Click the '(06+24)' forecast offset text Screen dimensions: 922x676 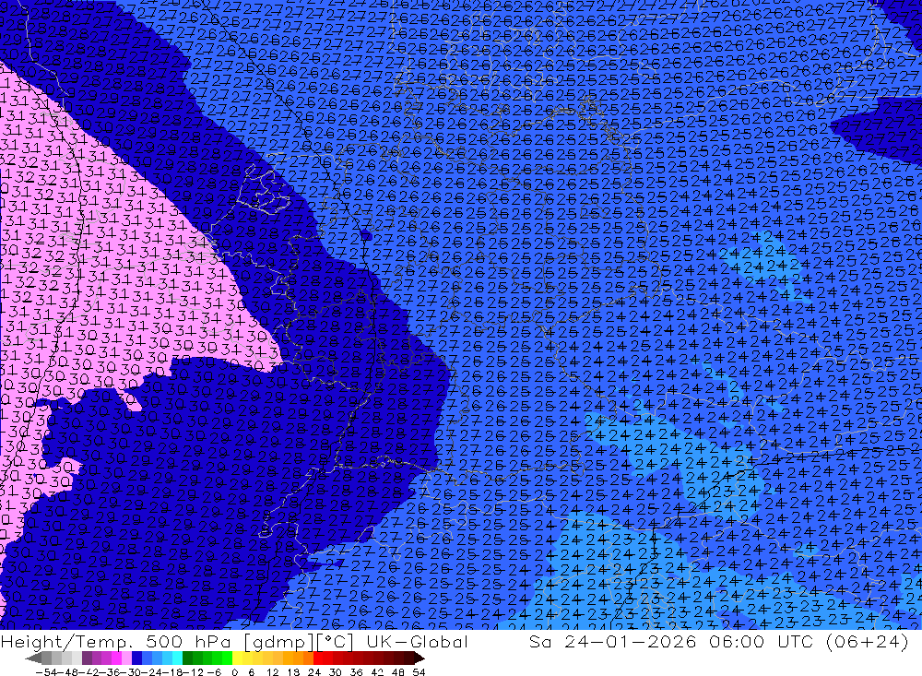(x=868, y=642)
